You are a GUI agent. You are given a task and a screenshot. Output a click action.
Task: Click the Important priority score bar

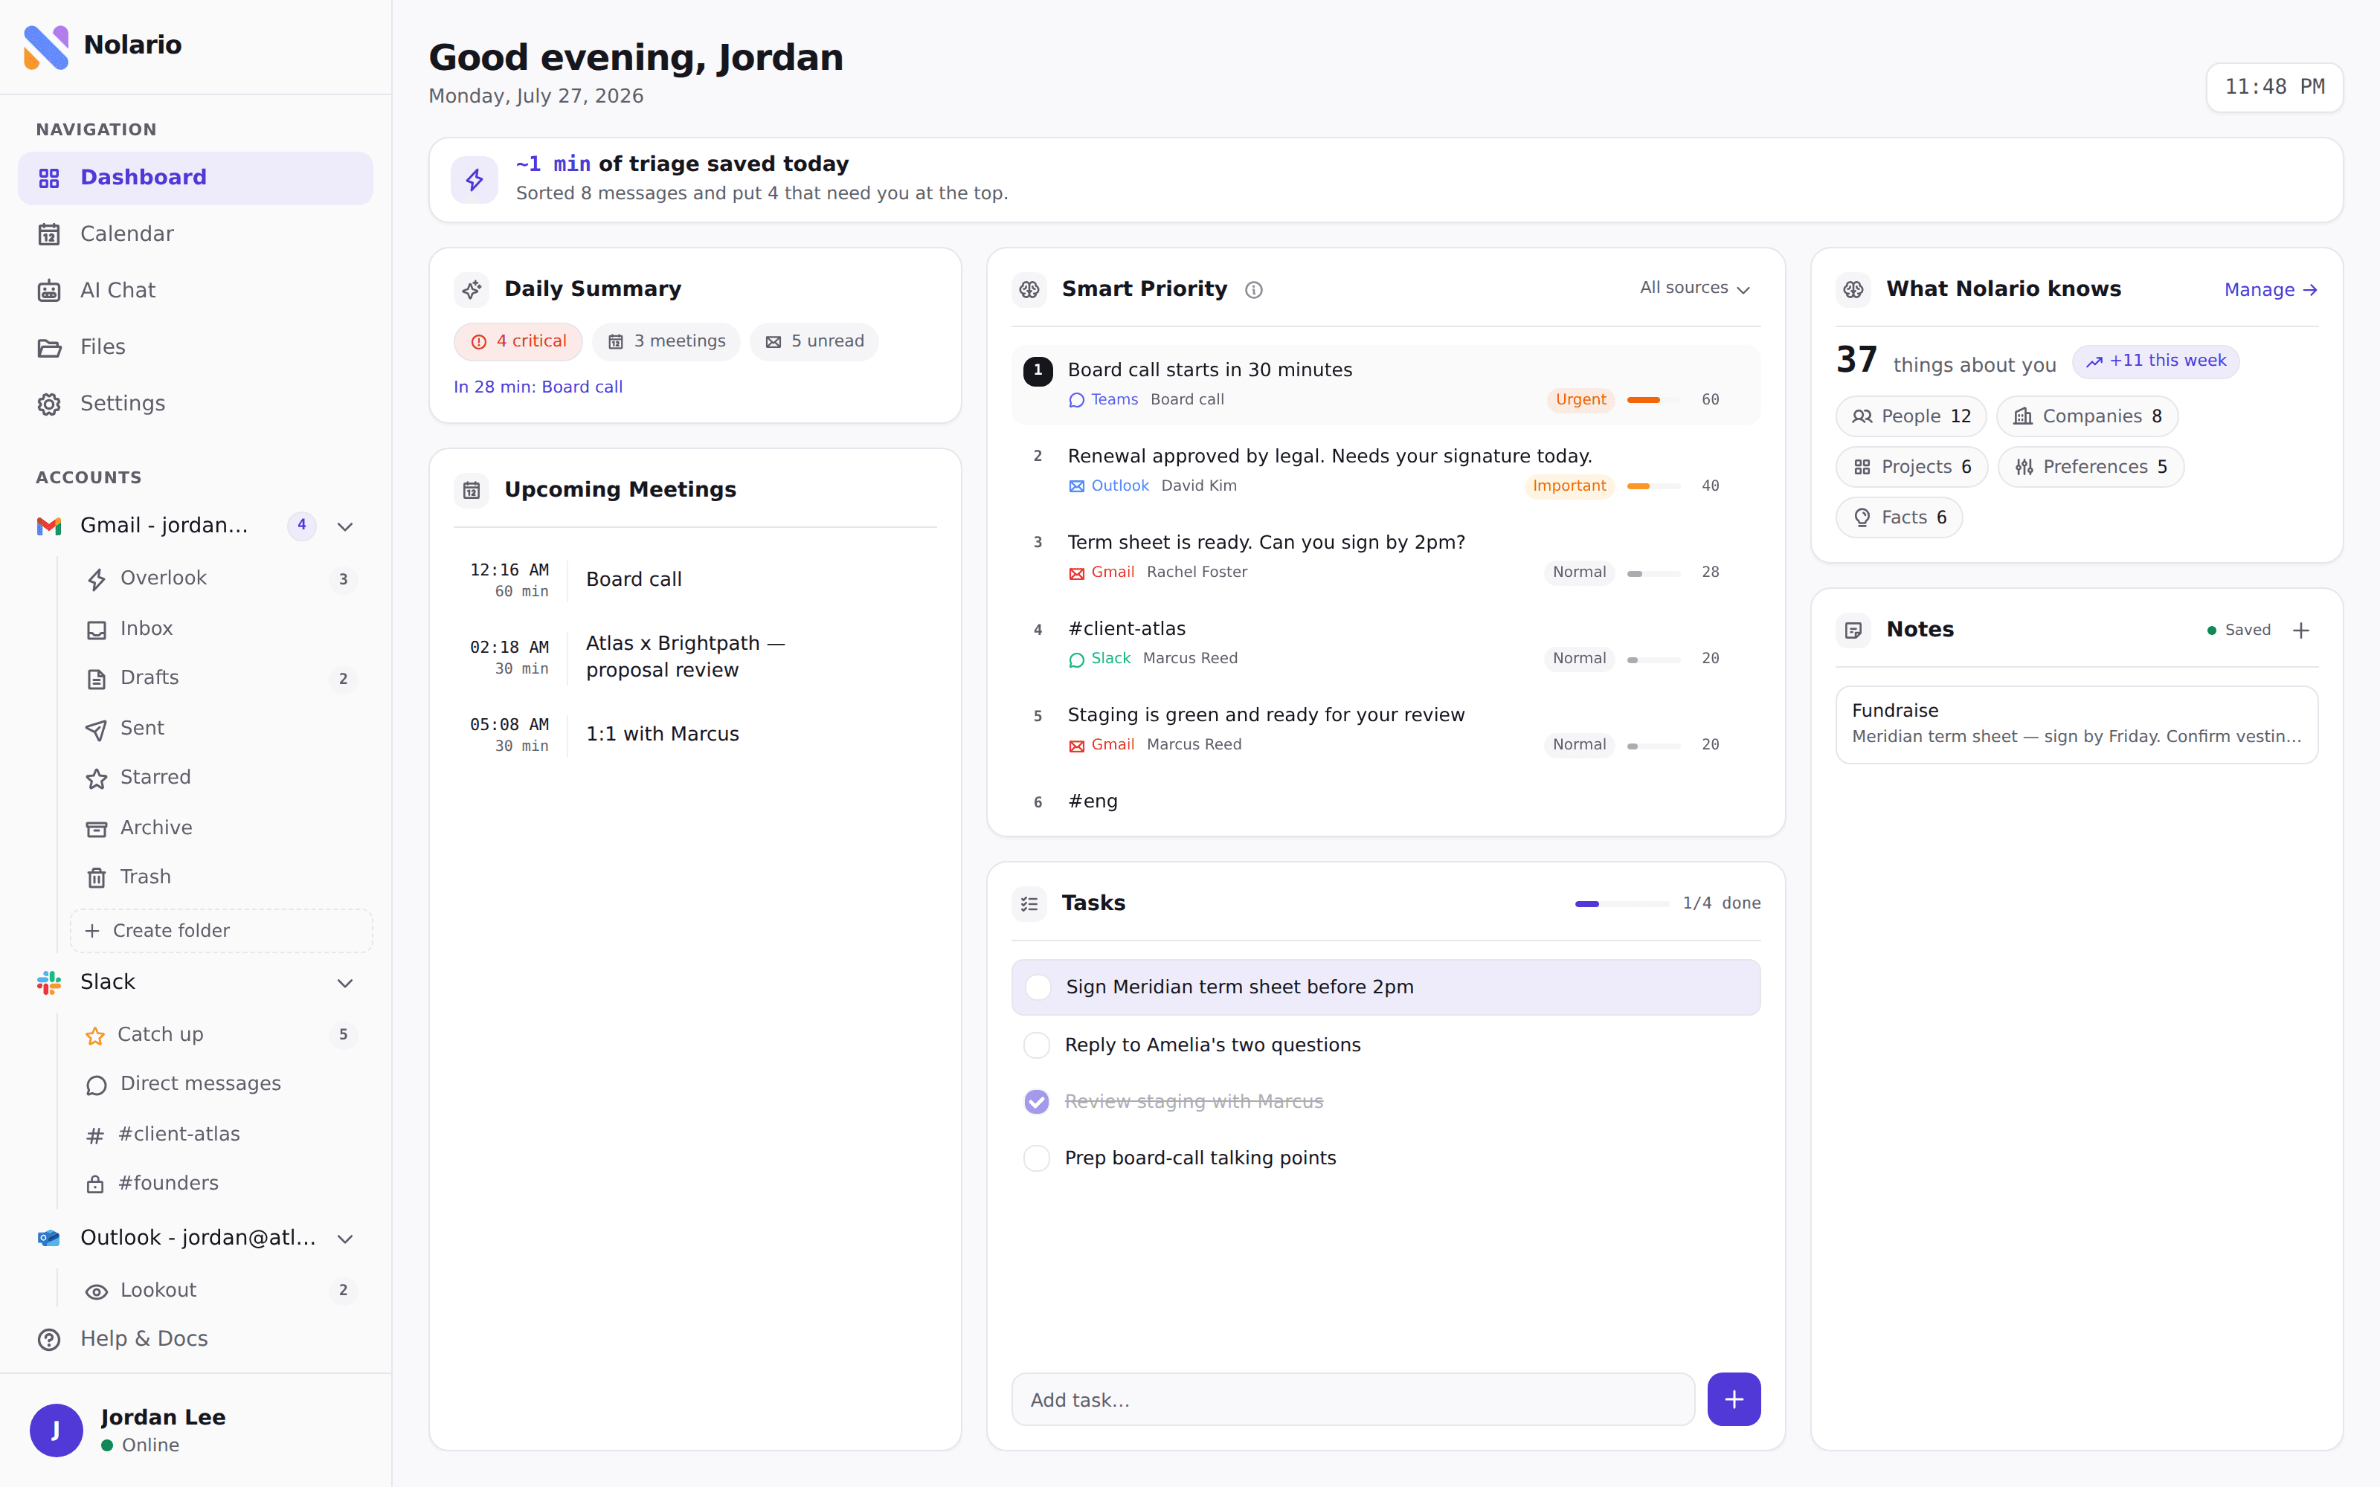click(1653, 487)
